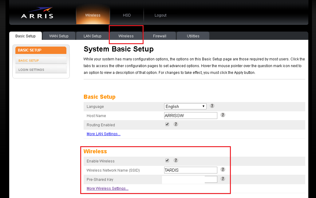Switch to the WAN Setup tab
Viewport: 316px width, 198px height.
click(x=59, y=36)
